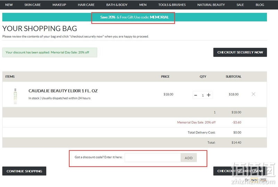Open the TOOLS & BRUSHES menu
This screenshot has height=187, width=278.
172,5
